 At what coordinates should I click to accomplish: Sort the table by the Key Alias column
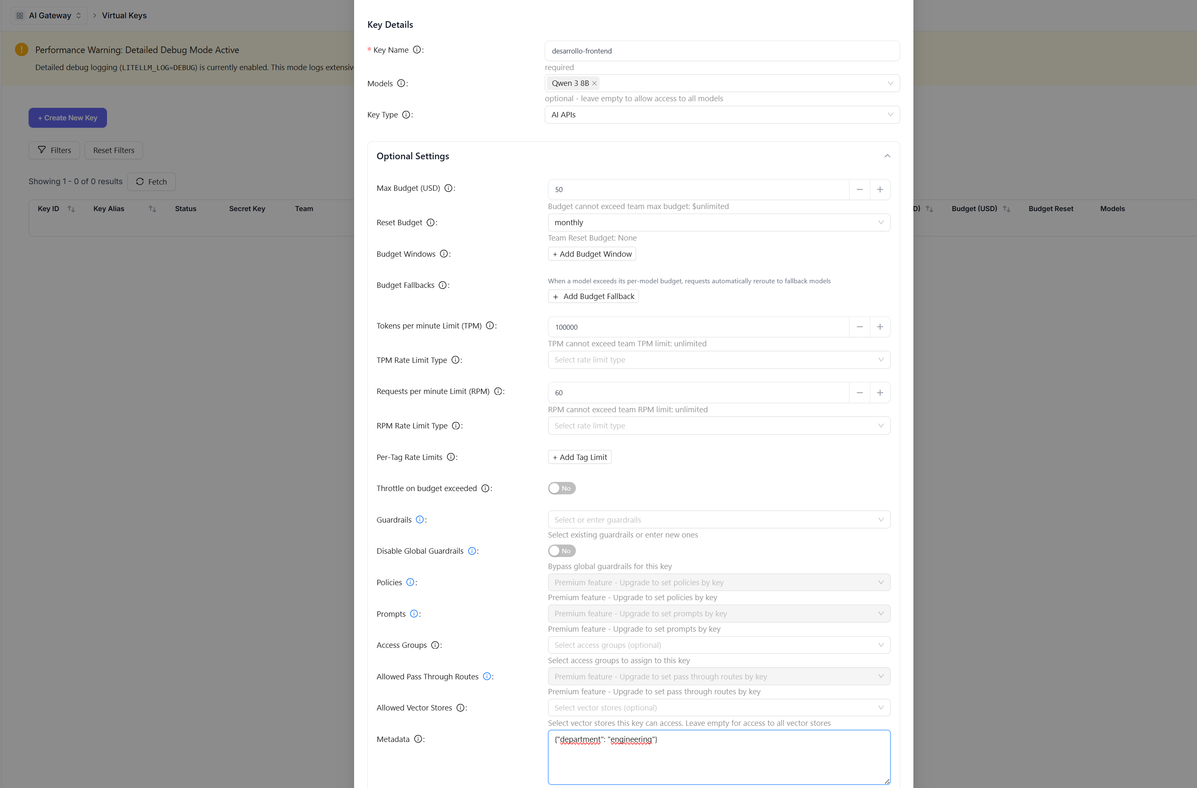153,209
